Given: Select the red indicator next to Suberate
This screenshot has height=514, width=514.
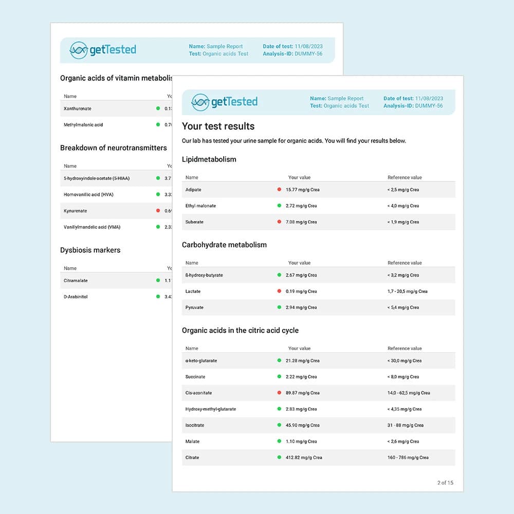Looking at the screenshot, I should click(279, 222).
